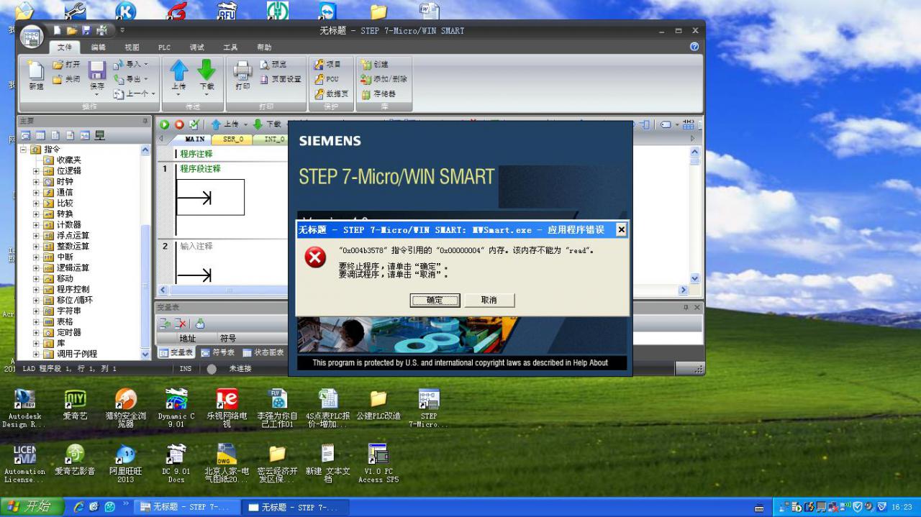Click the blue 上传 upload arrow in ribbon
This screenshot has width=921, height=517.
click(178, 70)
